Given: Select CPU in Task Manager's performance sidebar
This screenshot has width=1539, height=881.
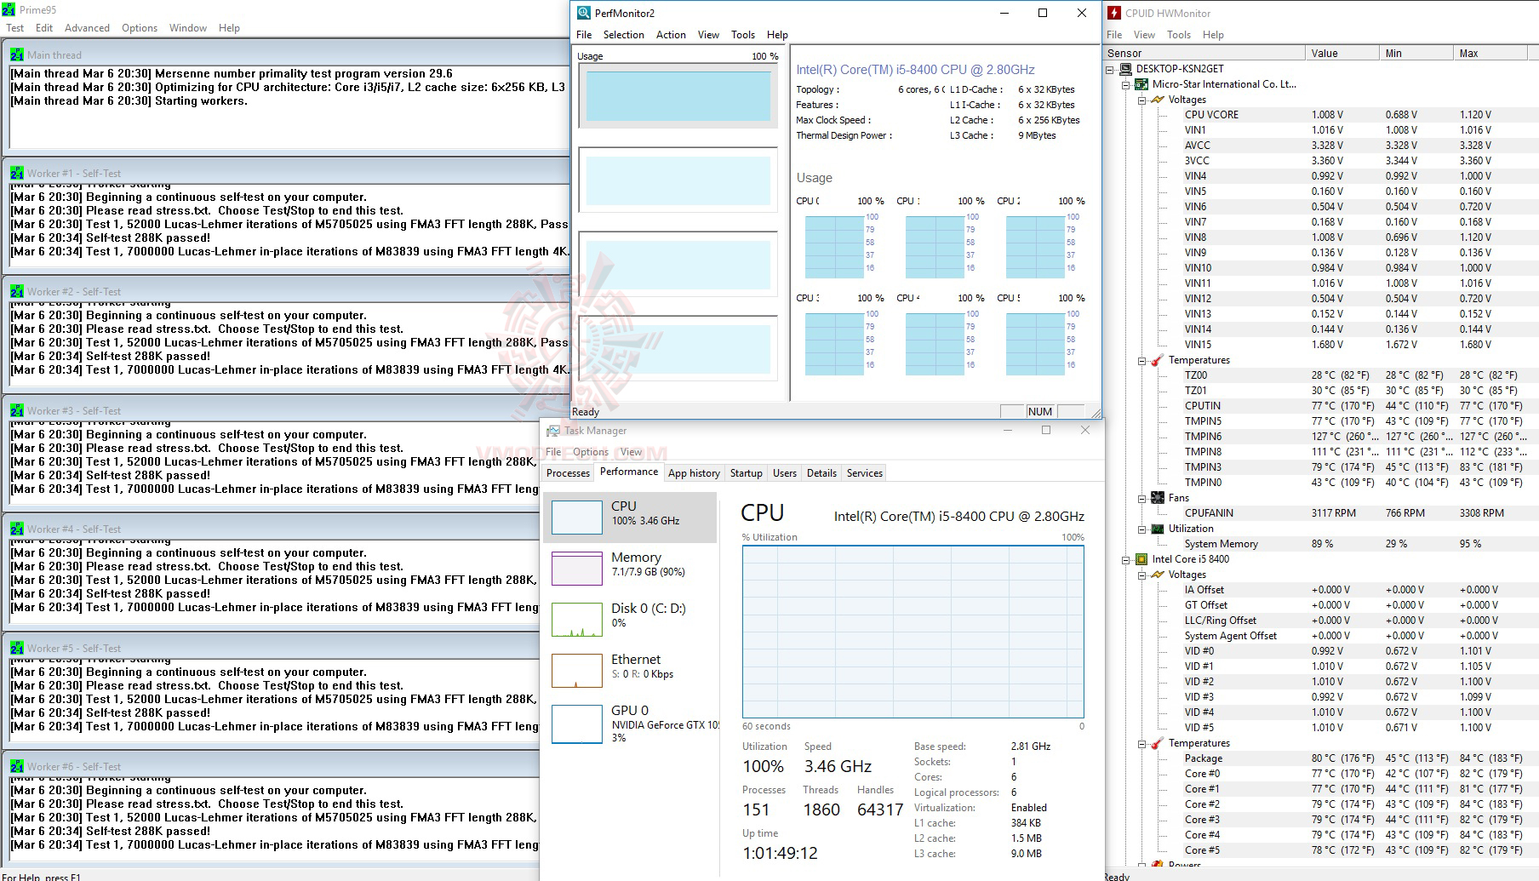Looking at the screenshot, I should click(630, 517).
